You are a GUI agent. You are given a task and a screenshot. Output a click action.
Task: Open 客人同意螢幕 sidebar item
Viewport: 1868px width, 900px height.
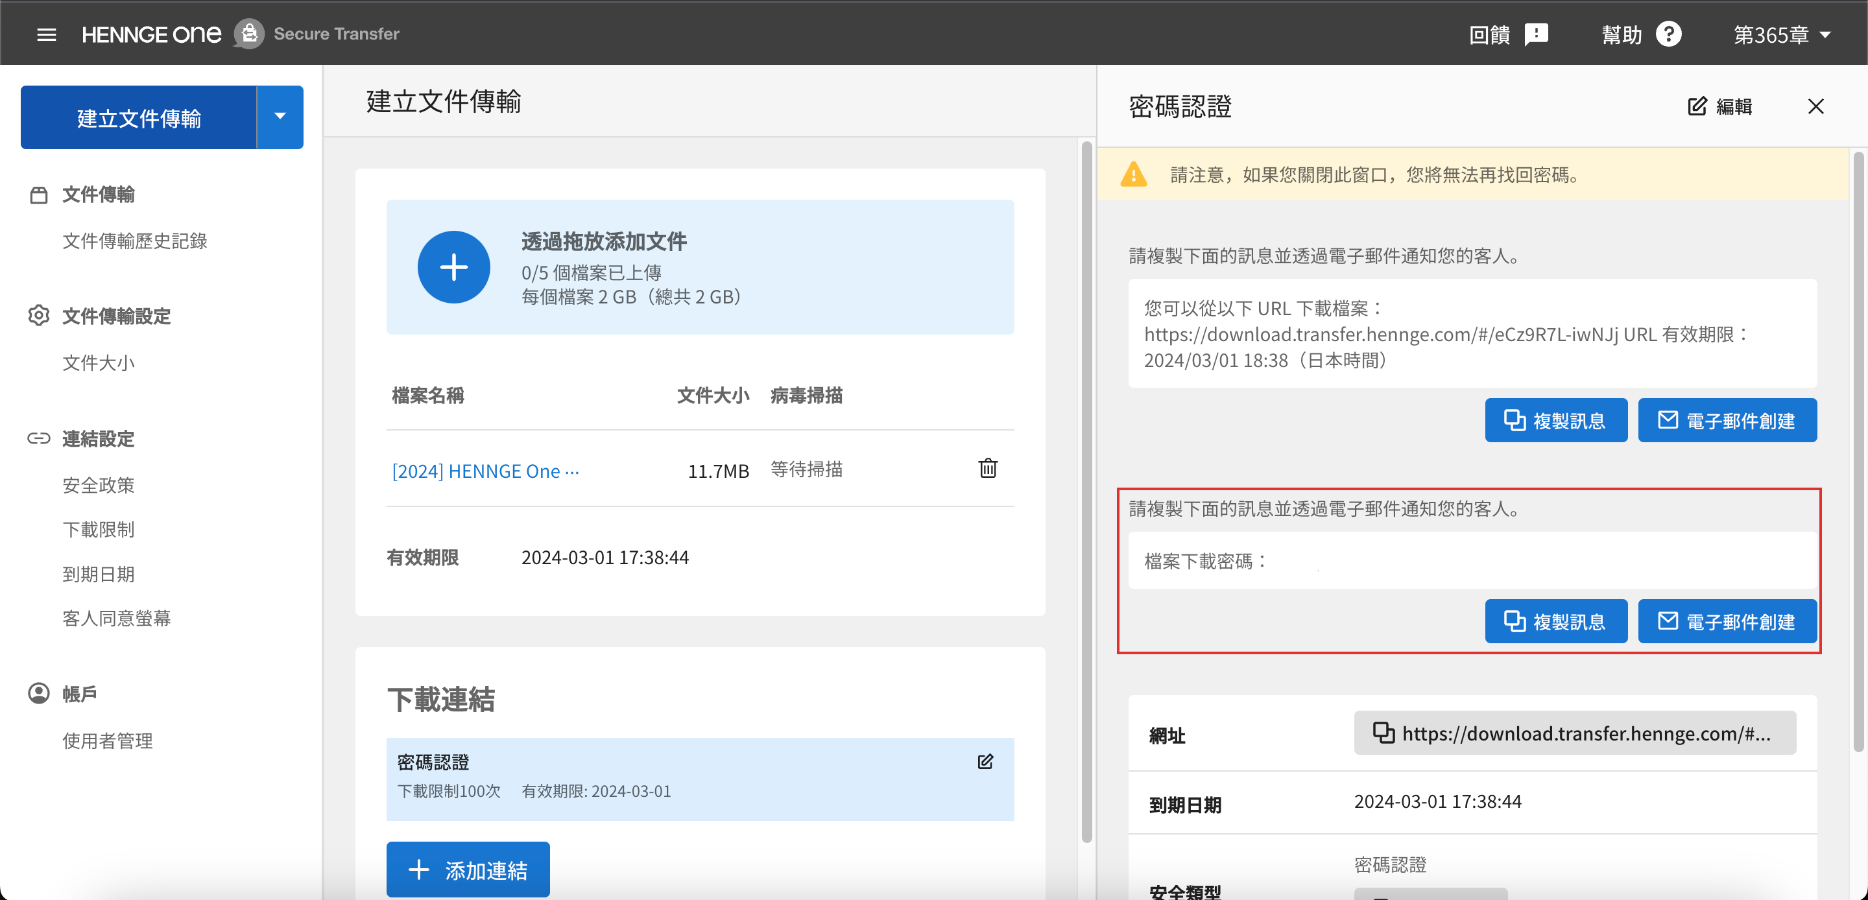(117, 618)
